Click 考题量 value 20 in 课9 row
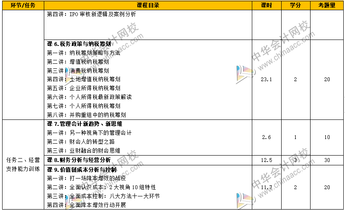345x210 pixels. [x=327, y=187]
